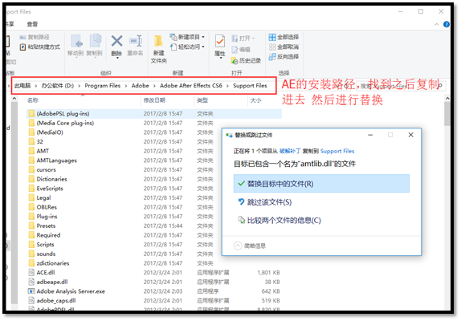The height and width of the screenshot is (321, 461).
Task: Choose Invert selection in ribbon
Action: tap(284, 56)
